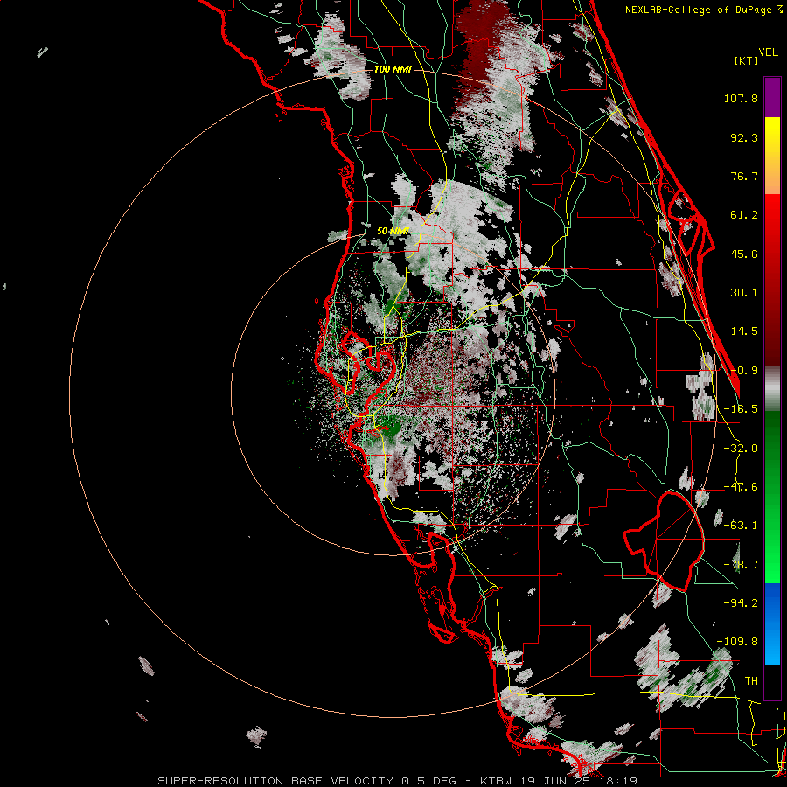Click the -63.1 value on velocity scale
The width and height of the screenshot is (787, 787).
(741, 526)
